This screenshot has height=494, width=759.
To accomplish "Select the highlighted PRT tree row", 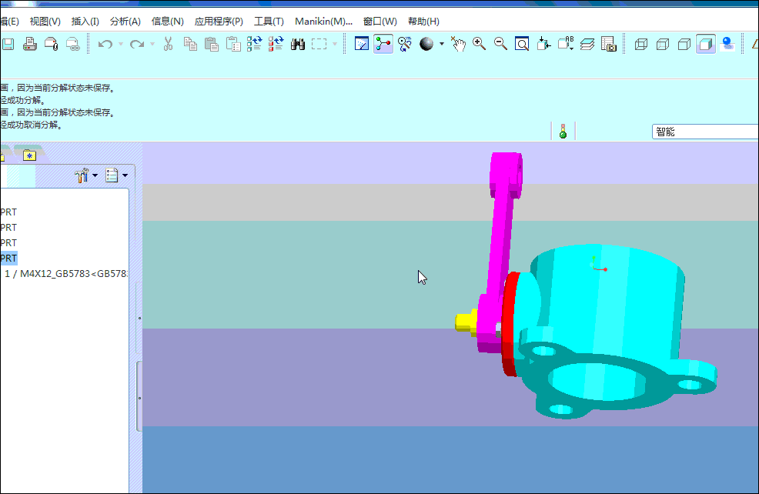I will [8, 259].
